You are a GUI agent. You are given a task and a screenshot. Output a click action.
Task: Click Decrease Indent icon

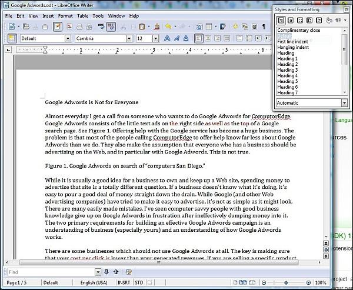point(258,38)
